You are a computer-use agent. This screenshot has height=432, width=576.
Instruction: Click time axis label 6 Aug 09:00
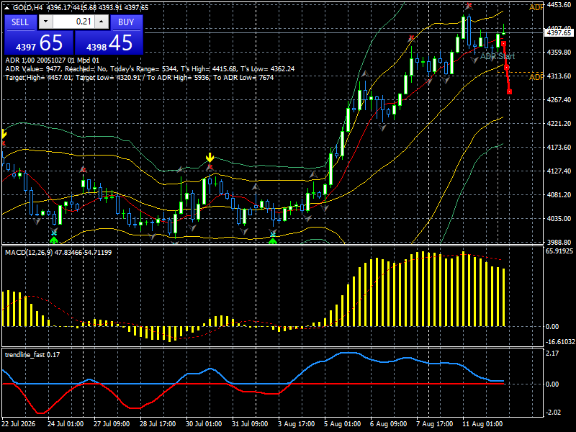(388, 423)
